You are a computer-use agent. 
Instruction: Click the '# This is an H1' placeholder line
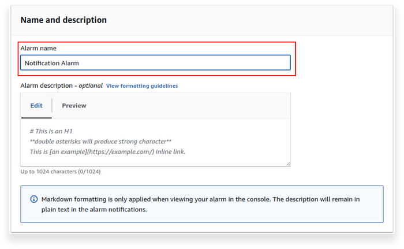click(x=51, y=131)
